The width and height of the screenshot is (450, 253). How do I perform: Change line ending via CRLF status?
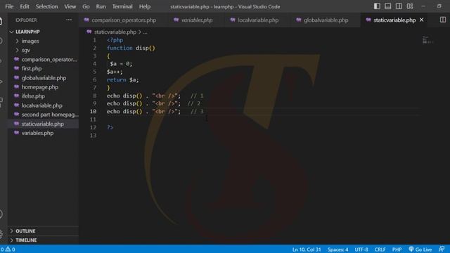(380, 249)
